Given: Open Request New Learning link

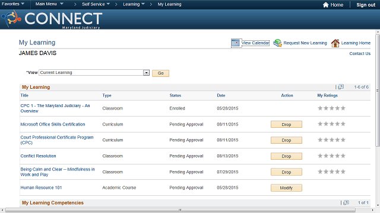Looking at the screenshot, I should 305,43.
